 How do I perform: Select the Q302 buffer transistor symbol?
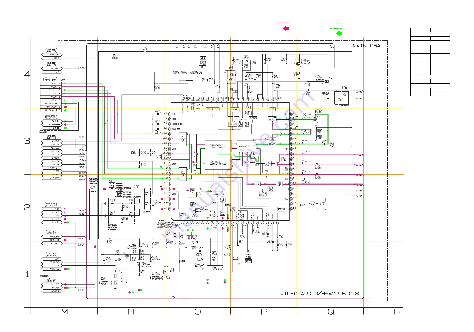327,81
